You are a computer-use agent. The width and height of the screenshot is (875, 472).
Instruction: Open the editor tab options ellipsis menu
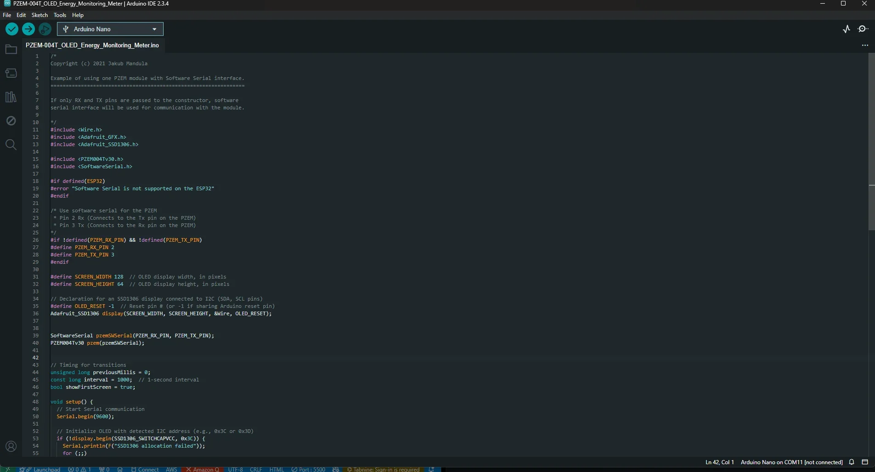(865, 45)
